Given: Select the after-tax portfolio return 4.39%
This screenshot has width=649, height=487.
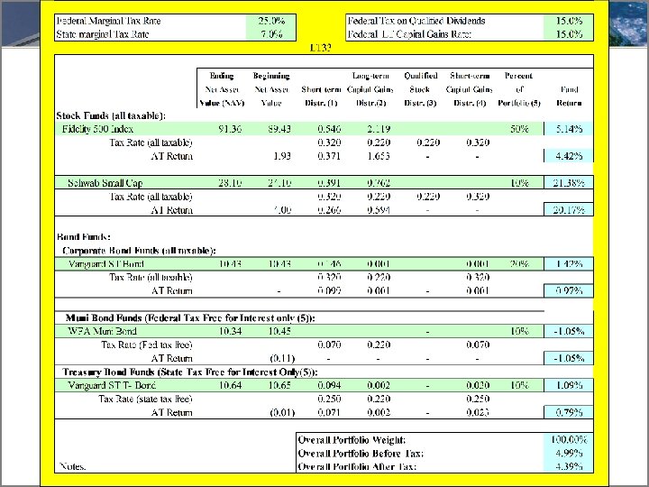Looking at the screenshot, I should (569, 467).
